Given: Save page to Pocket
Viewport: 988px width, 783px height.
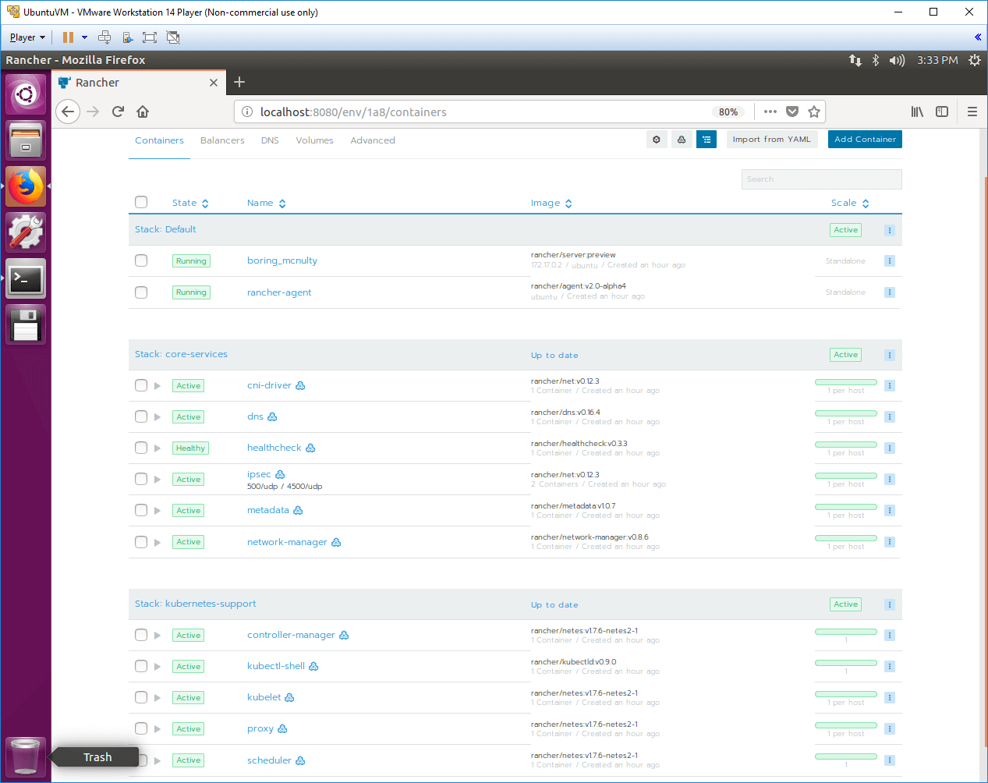Looking at the screenshot, I should (x=792, y=112).
